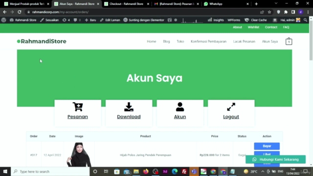Screen dimensions: 313x176
Task: Open Toko in the site menu
Action: (180, 41)
